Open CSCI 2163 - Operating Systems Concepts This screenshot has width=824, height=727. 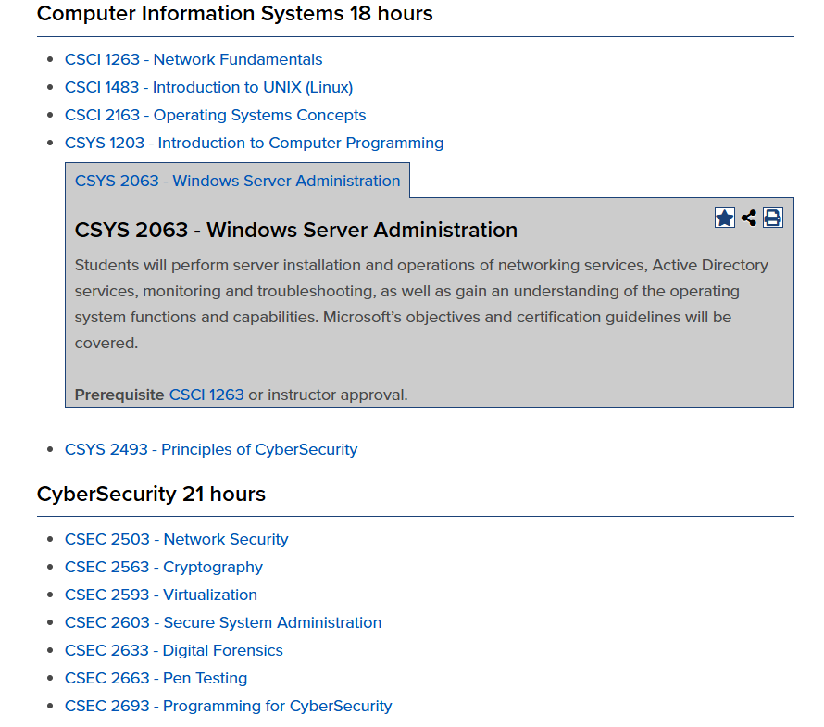215,115
